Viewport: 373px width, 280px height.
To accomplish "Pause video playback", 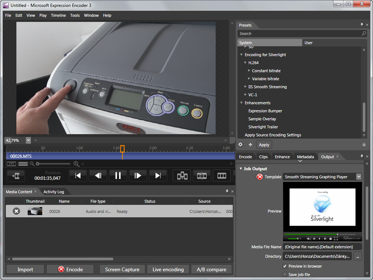I will click(118, 176).
